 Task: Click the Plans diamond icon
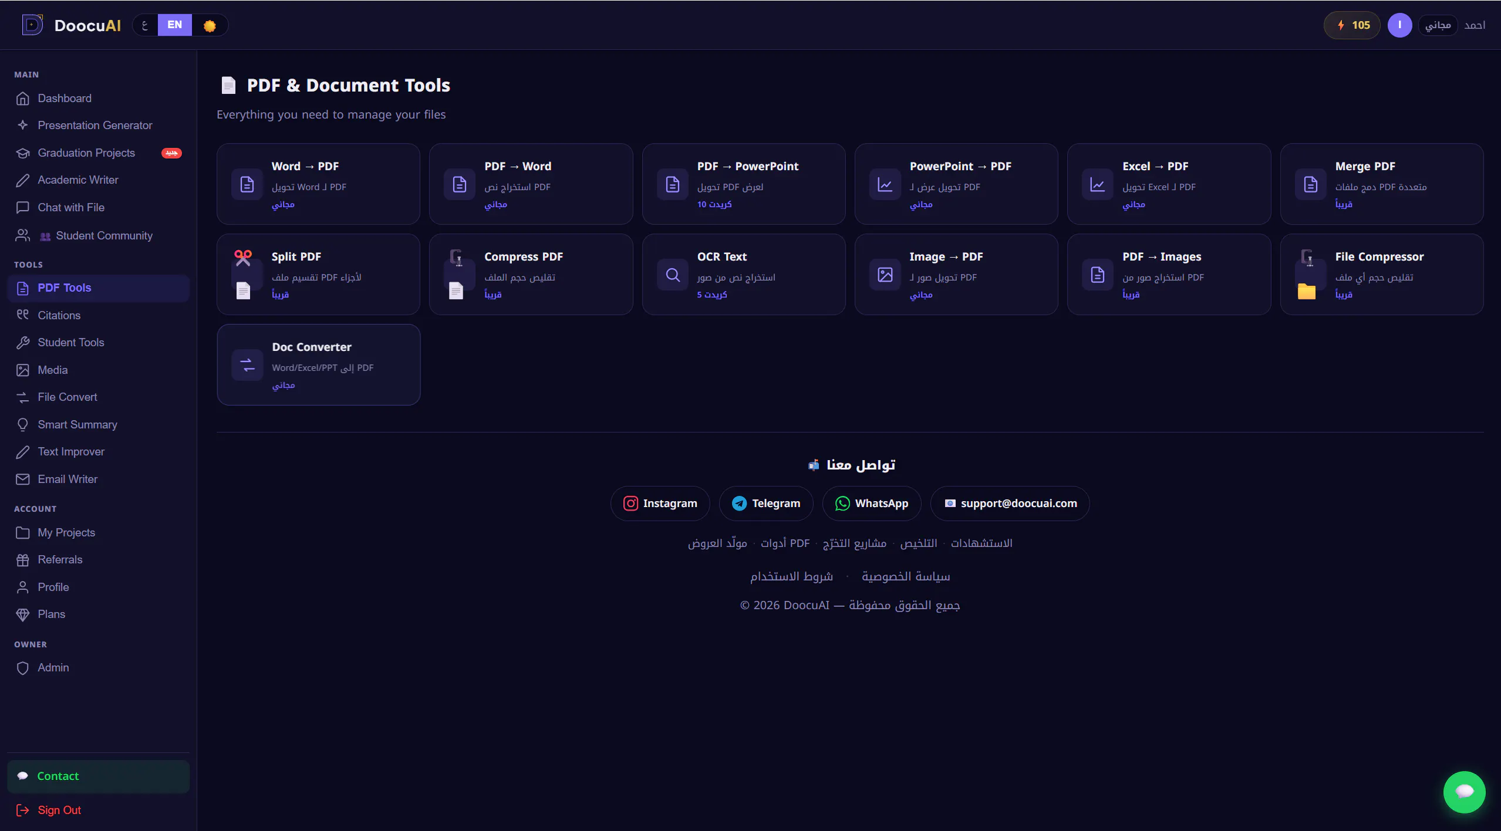pos(23,614)
